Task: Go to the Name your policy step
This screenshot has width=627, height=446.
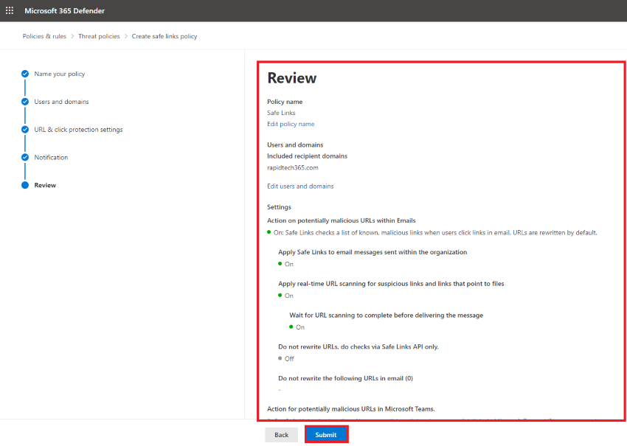Action: 60,74
